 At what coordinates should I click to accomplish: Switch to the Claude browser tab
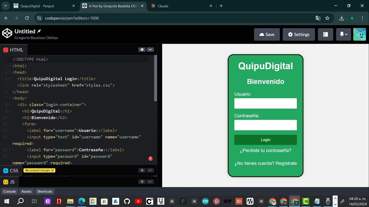(x=182, y=6)
